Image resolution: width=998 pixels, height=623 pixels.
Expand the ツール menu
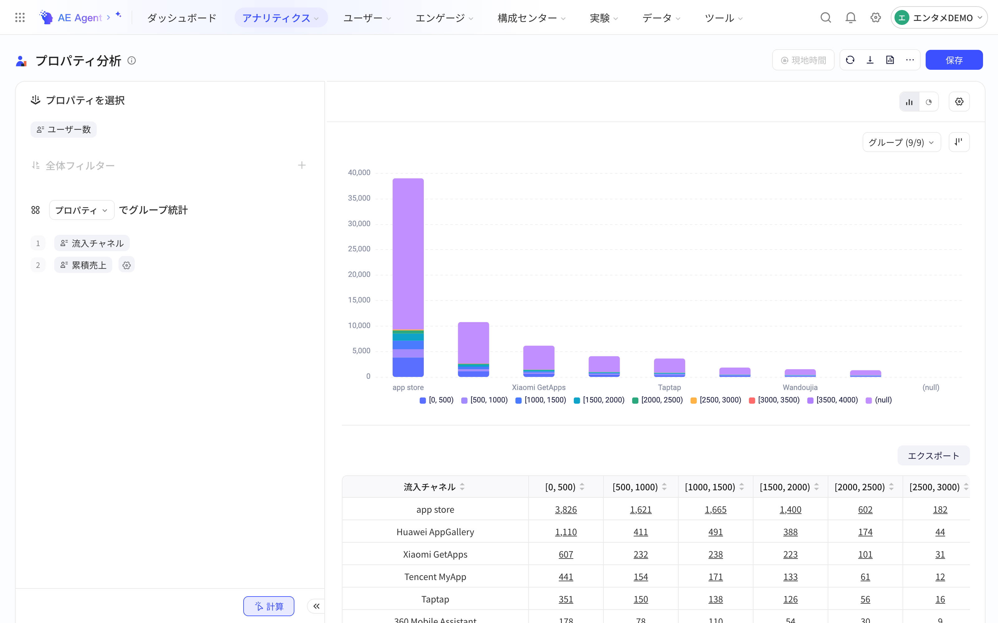(x=724, y=18)
